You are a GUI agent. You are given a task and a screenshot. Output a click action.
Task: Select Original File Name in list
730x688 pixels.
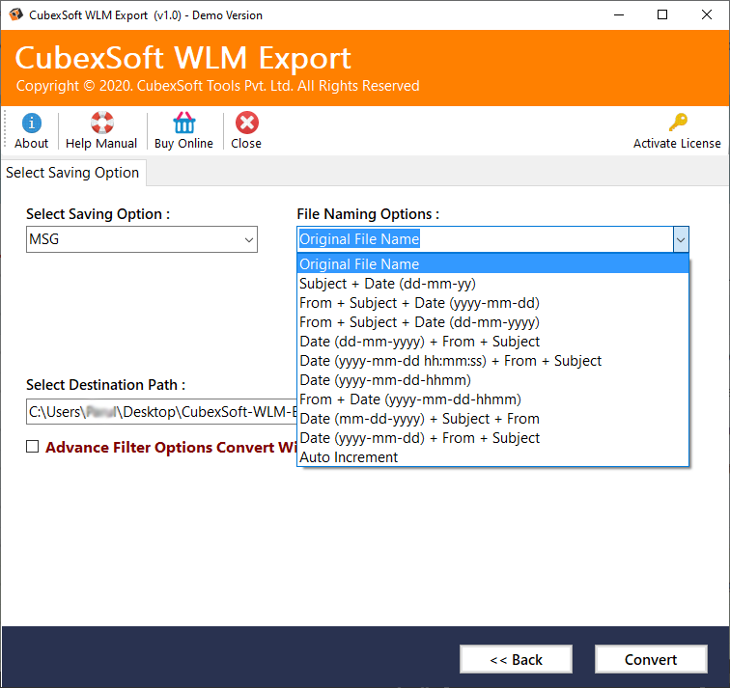click(x=359, y=264)
